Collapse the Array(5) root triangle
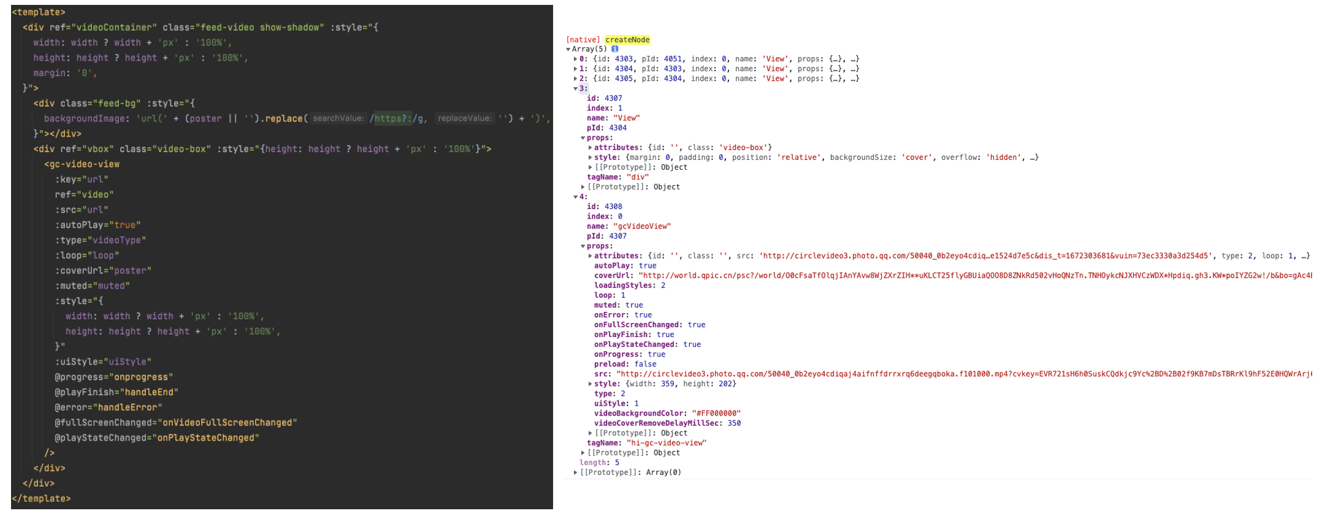This screenshot has height=516, width=1322. tap(568, 49)
